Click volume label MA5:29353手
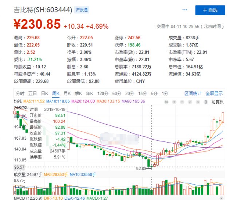 [56, 175]
